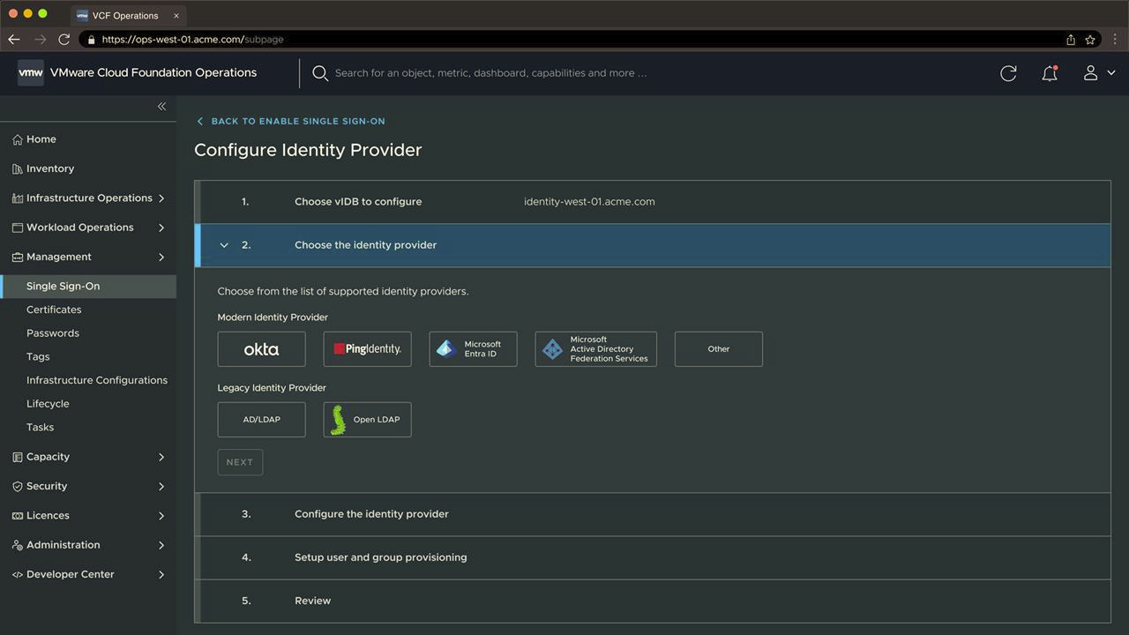Collapse the sidebar with double-chevron icon

pyautogui.click(x=161, y=106)
